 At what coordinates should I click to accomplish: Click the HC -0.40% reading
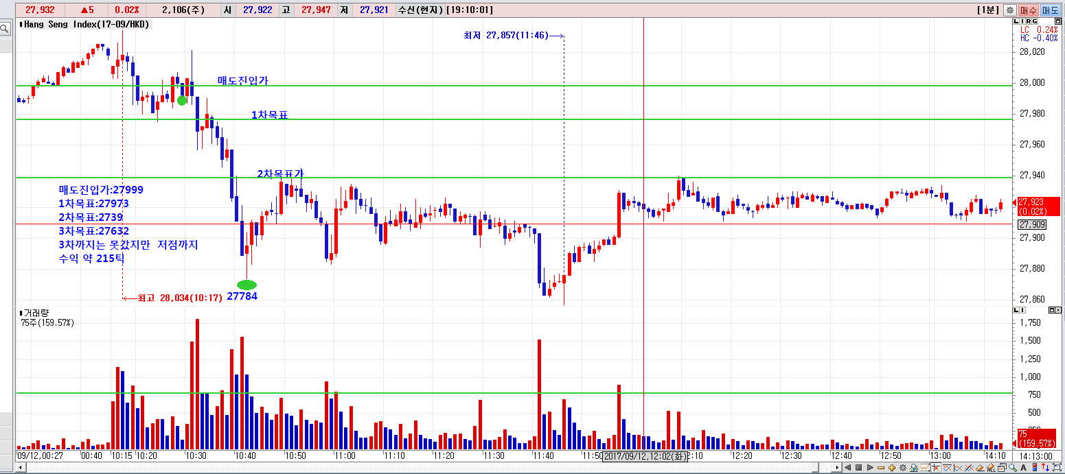(x=1039, y=38)
